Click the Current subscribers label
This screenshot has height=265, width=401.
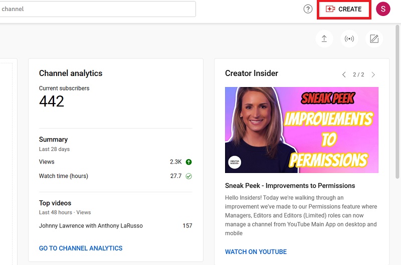[x=64, y=88]
